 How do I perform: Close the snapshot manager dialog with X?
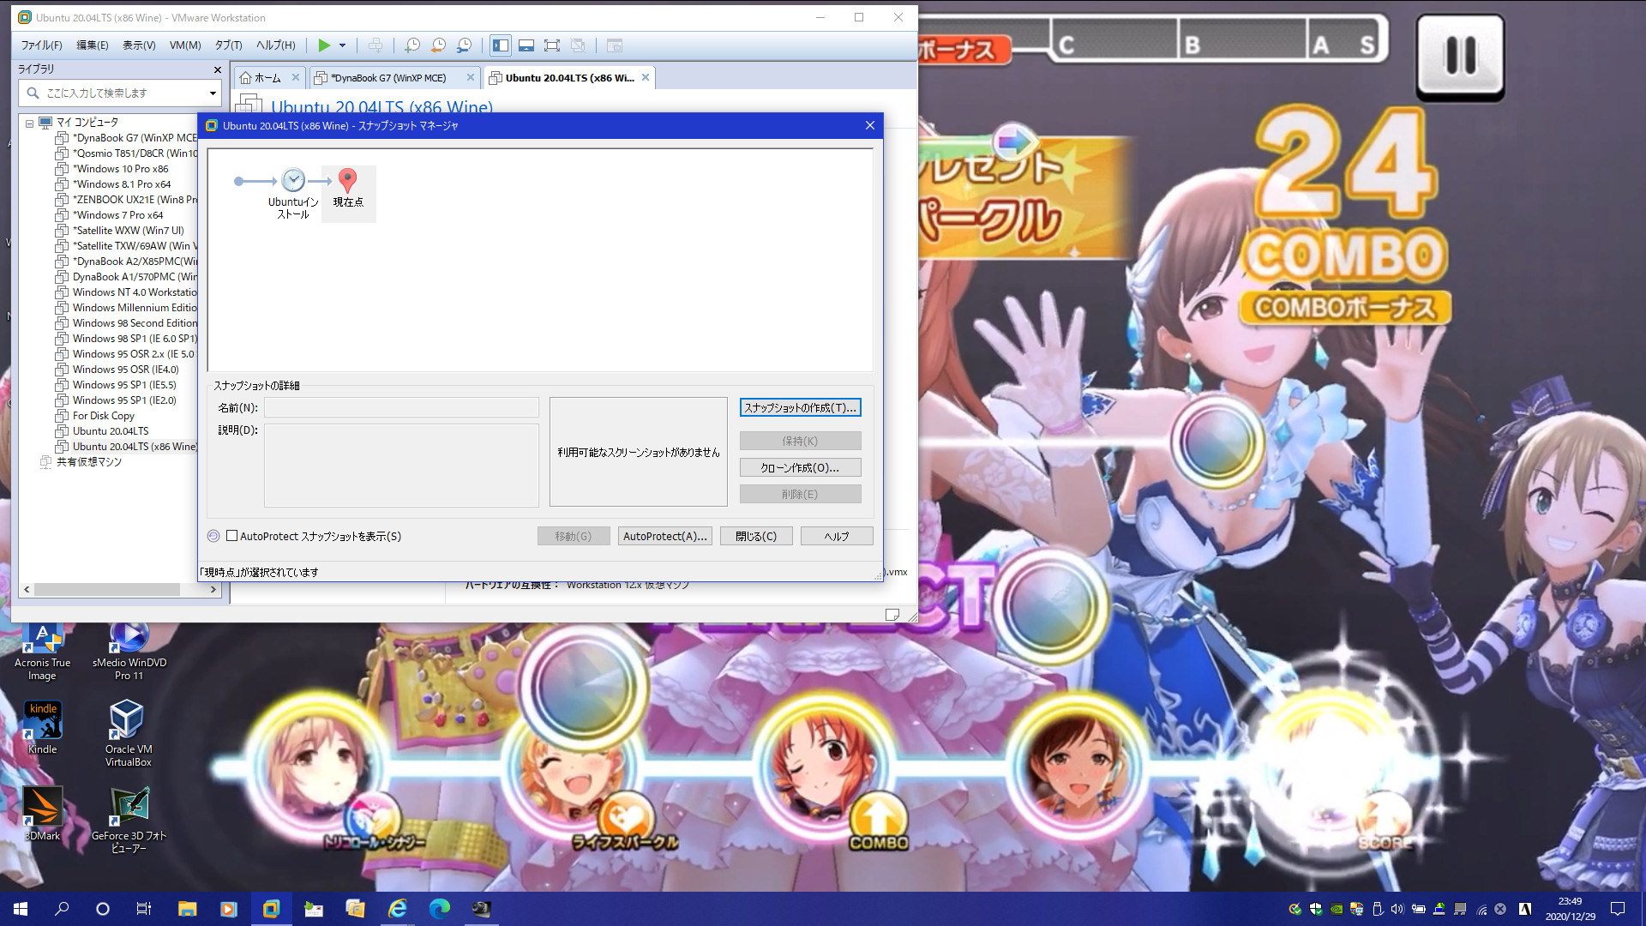tap(870, 125)
